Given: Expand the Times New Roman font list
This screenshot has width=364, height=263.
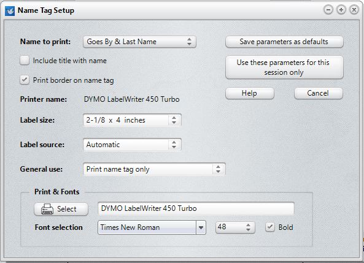Looking at the screenshot, I should coord(201,227).
